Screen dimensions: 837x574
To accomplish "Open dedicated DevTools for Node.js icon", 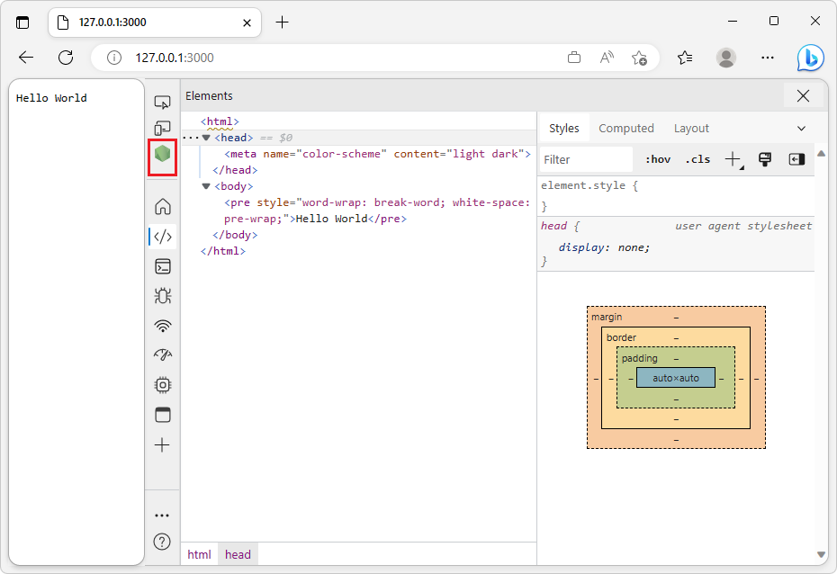I will (x=162, y=154).
